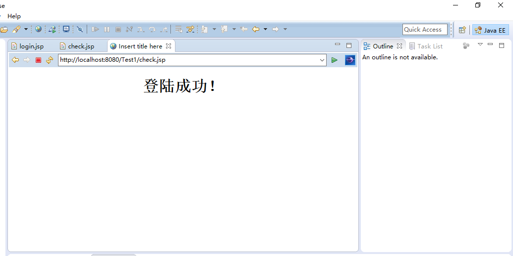This screenshot has height=256, width=513.
Task: Minimize the editor area
Action: coord(338,44)
